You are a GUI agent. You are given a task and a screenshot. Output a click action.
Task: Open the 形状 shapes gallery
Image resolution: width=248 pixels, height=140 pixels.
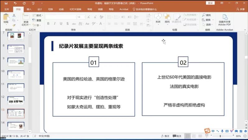(x=158, y=18)
